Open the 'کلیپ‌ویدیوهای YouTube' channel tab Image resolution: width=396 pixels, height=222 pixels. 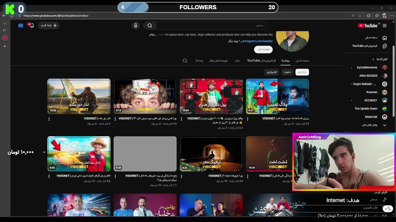(x=261, y=61)
